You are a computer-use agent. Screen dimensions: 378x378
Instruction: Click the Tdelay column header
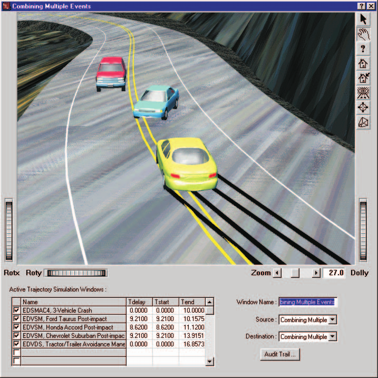[x=139, y=302]
